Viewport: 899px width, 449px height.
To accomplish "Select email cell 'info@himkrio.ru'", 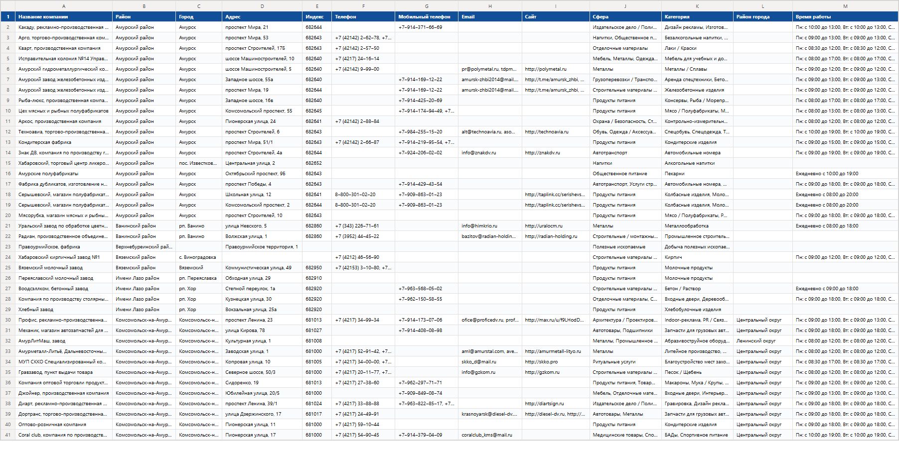I will tap(490, 226).
